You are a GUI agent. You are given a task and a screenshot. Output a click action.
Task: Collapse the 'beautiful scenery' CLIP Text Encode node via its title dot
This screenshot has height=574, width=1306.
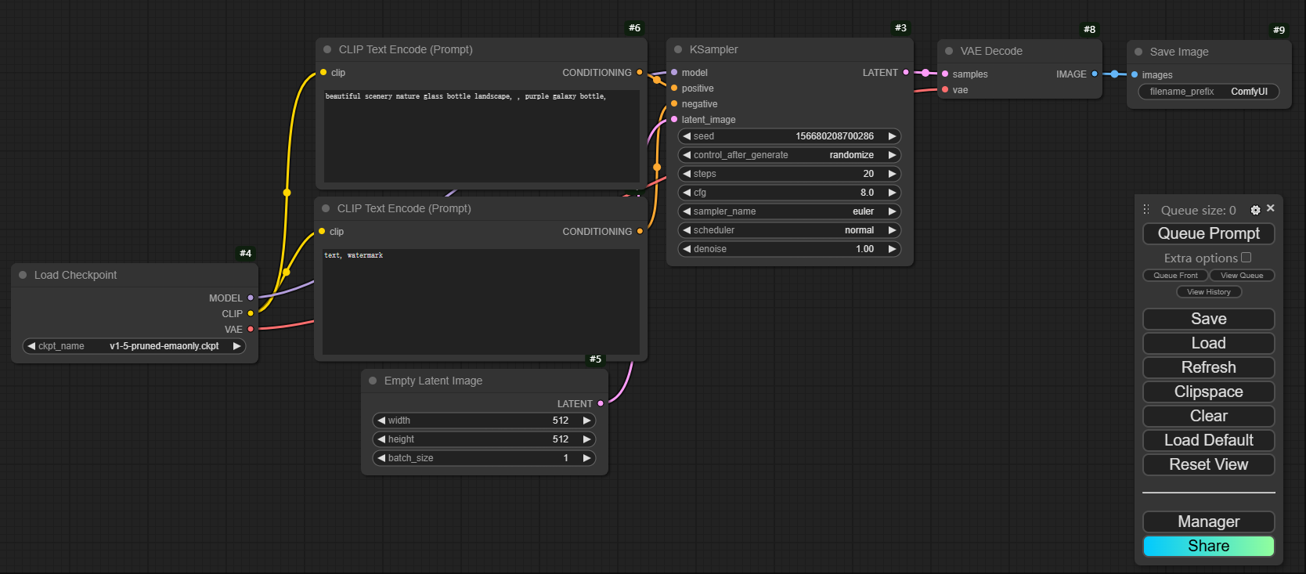[x=327, y=49]
